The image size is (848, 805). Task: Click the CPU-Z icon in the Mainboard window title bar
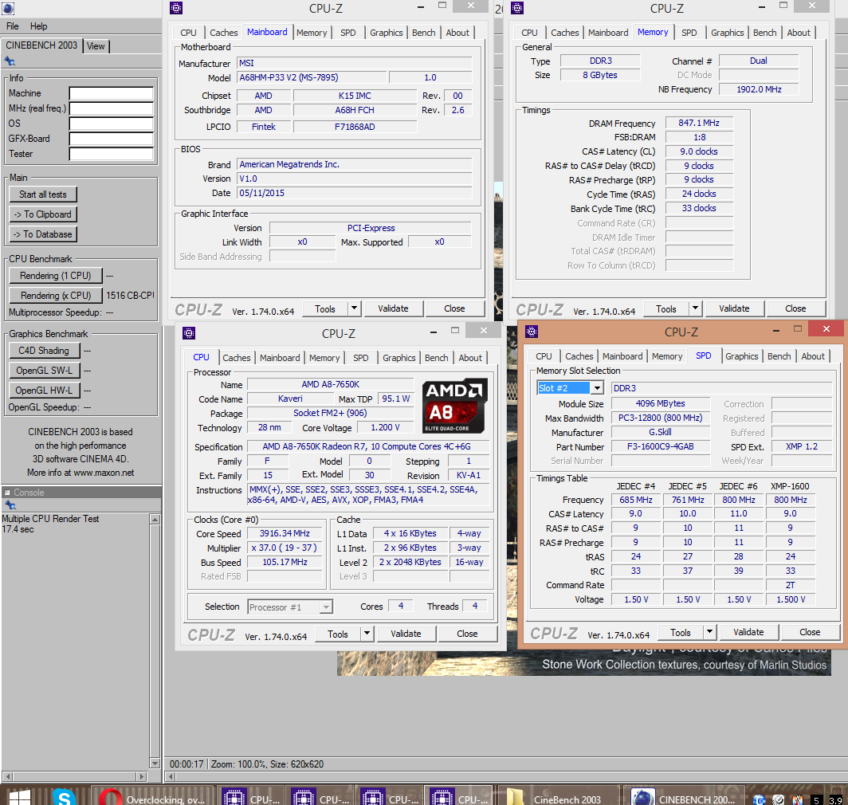(176, 8)
